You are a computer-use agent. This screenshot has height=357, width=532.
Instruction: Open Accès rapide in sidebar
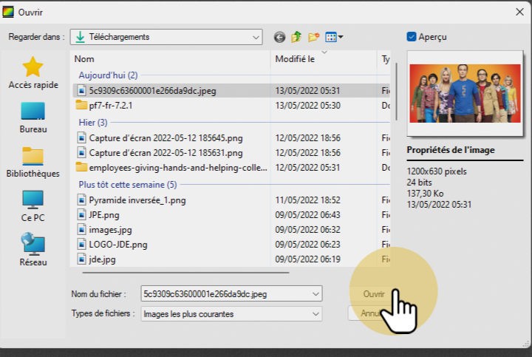point(33,72)
